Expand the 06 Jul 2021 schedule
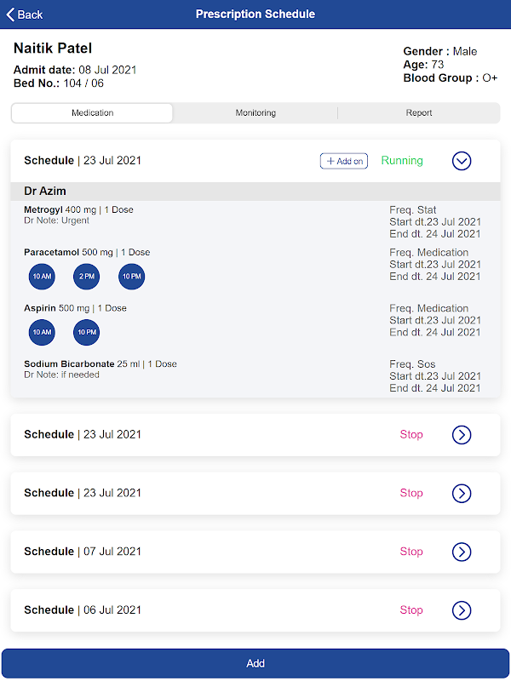This screenshot has height=681, width=511. coord(462,610)
